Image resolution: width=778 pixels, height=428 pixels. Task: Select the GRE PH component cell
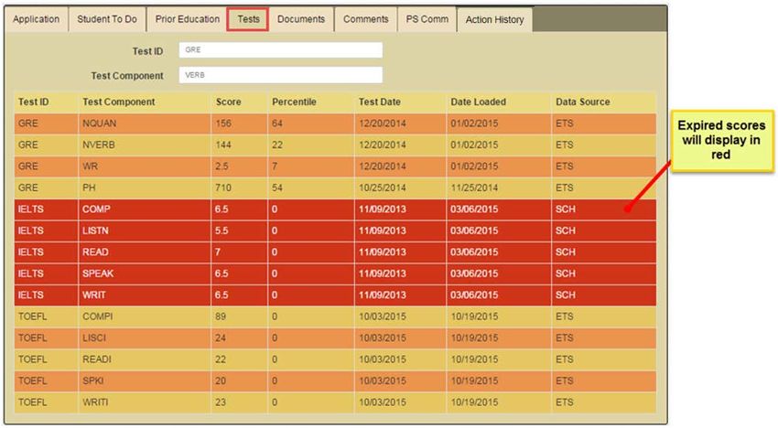(145, 188)
